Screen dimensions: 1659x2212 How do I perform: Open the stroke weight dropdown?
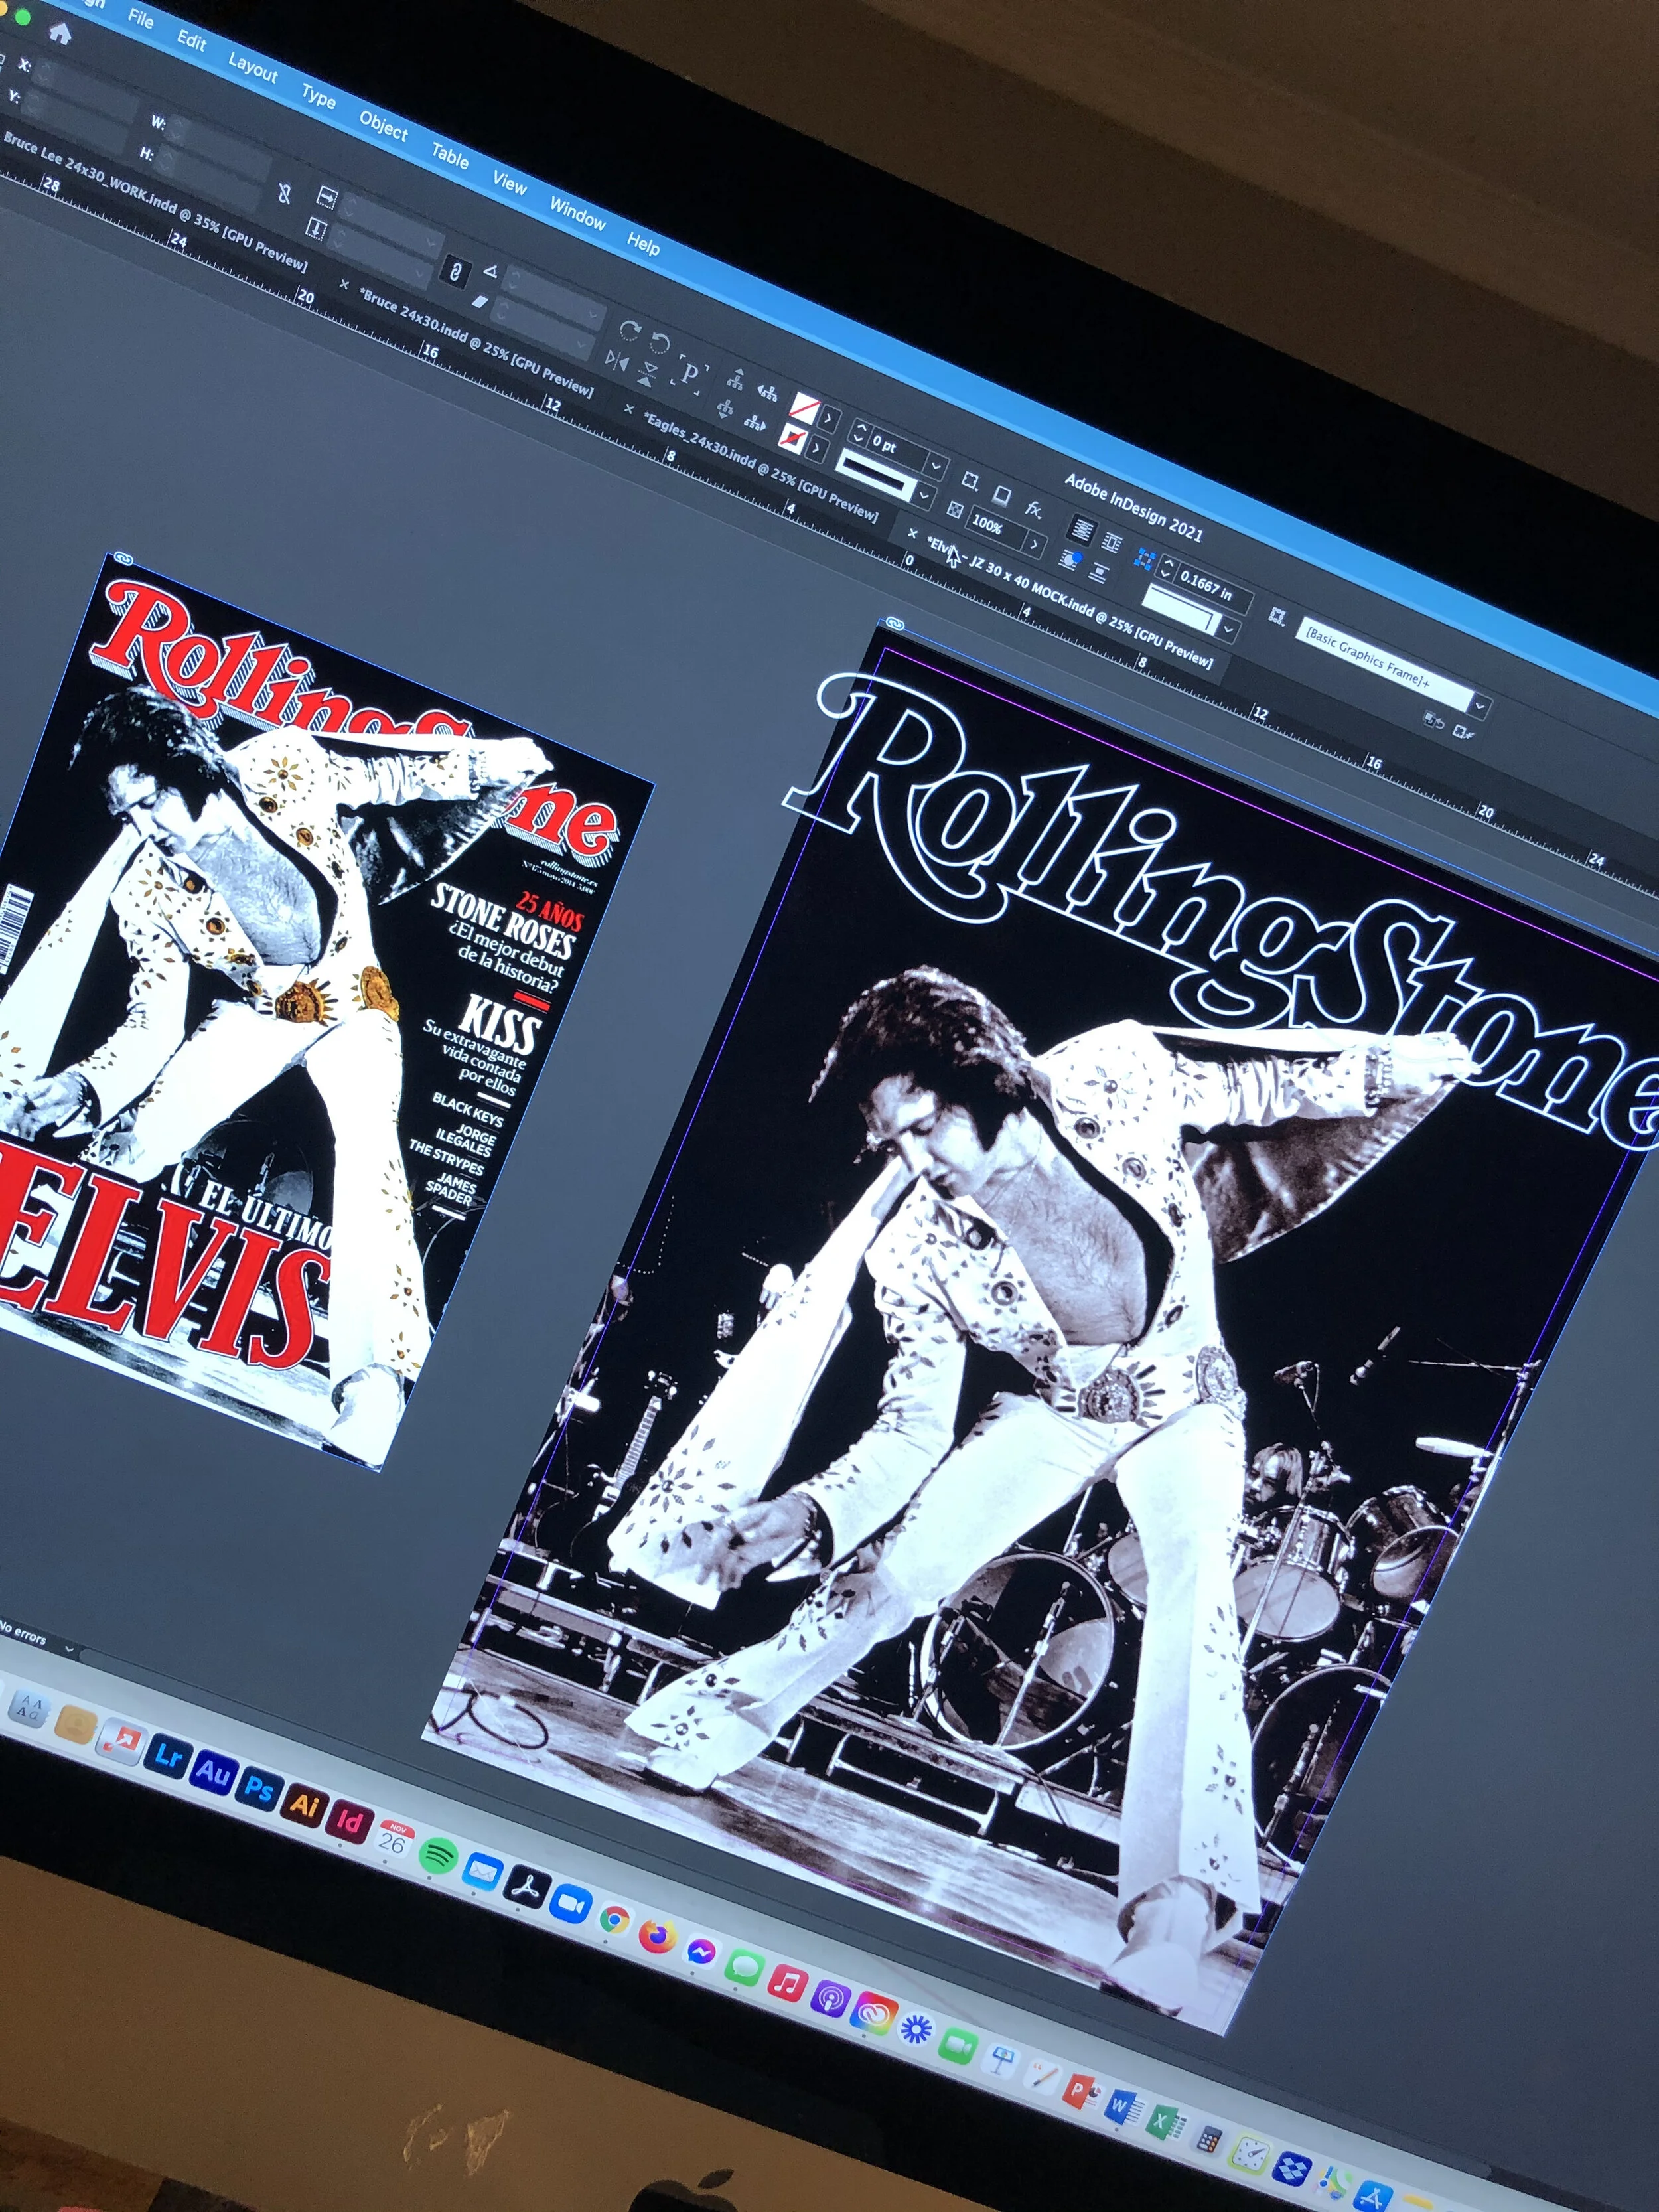936,465
